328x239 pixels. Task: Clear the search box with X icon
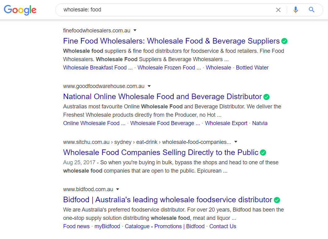point(278,10)
